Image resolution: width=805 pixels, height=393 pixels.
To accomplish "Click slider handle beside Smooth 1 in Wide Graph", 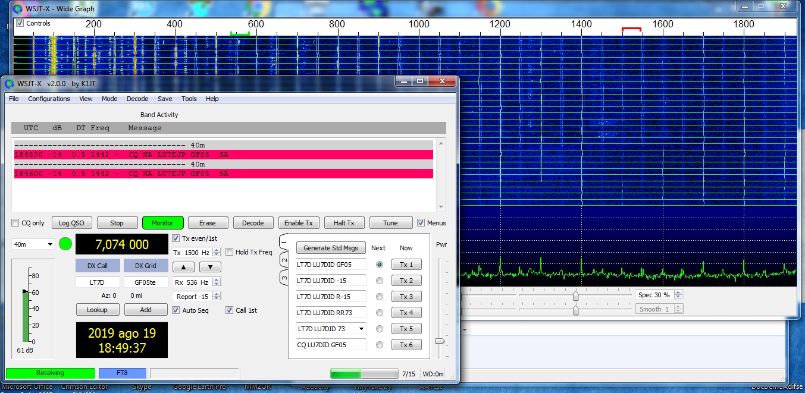I will pyautogui.click(x=575, y=310).
